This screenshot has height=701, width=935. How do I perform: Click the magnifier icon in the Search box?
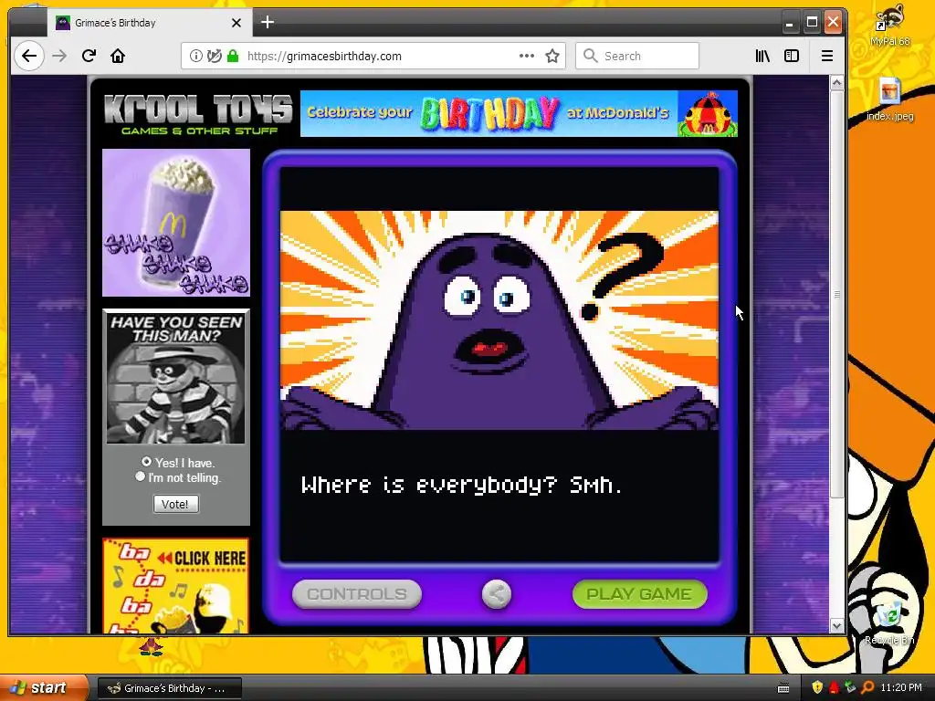click(x=591, y=56)
